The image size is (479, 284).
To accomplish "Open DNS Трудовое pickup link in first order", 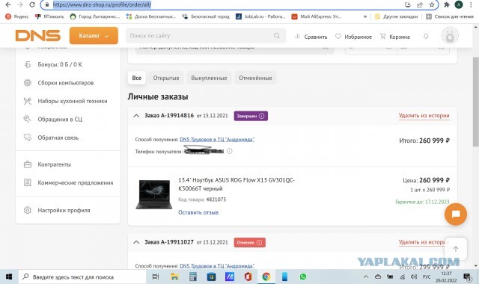I will [x=217, y=140].
